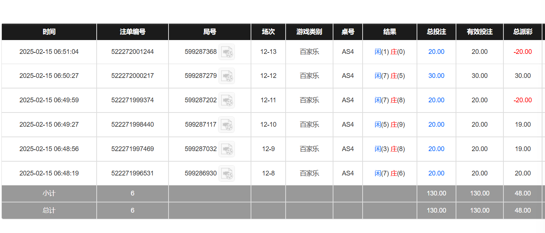Select the 局号 column header
Image resolution: width=545 pixels, height=233 pixels.
[x=210, y=32]
